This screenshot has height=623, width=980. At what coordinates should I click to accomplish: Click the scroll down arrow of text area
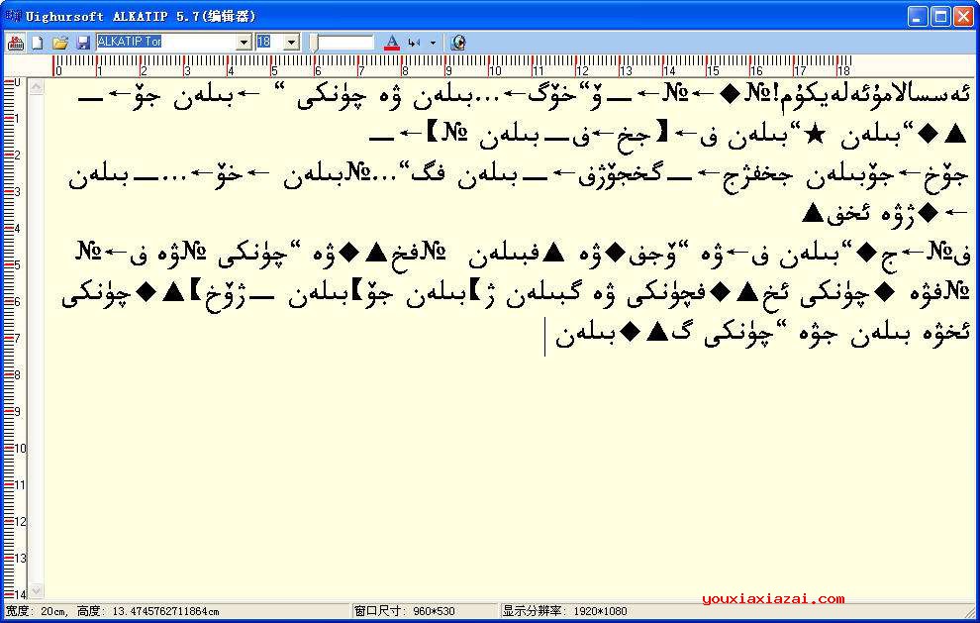point(37,591)
